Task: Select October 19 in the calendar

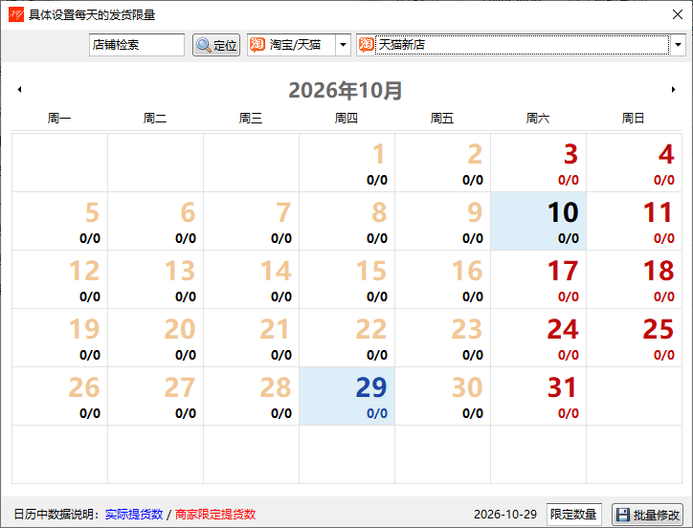Action: point(59,338)
